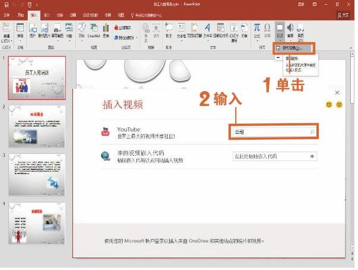Open the Shapes (形状) gallery

82,32
